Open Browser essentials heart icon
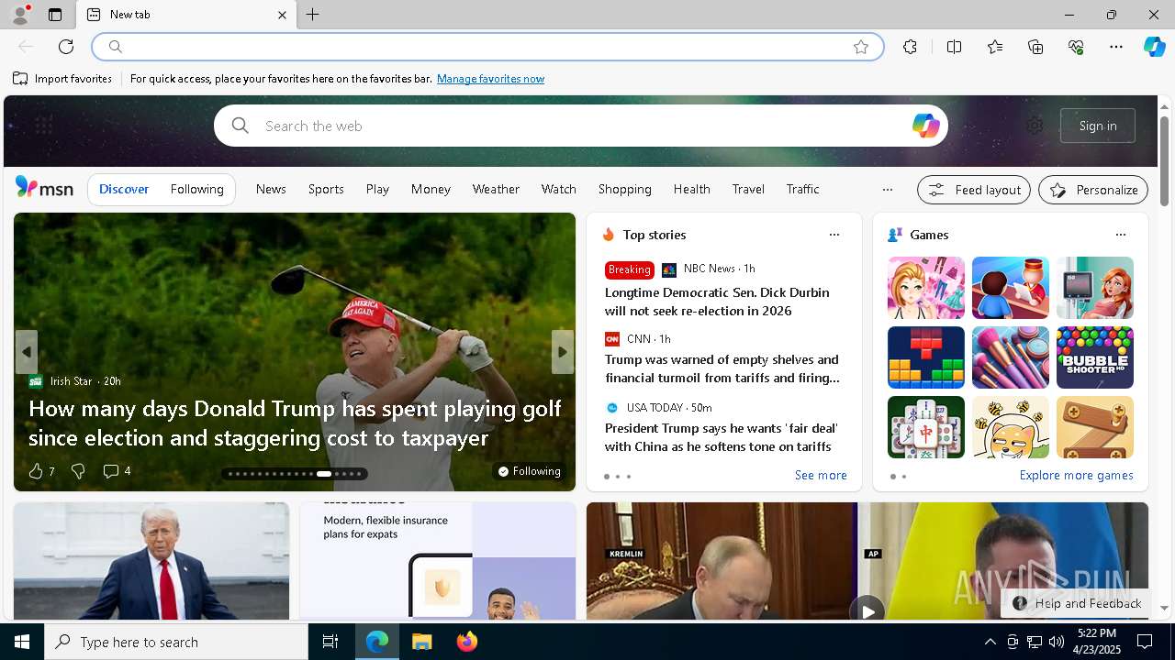Screen dimensions: 1175x660 [1076, 47]
